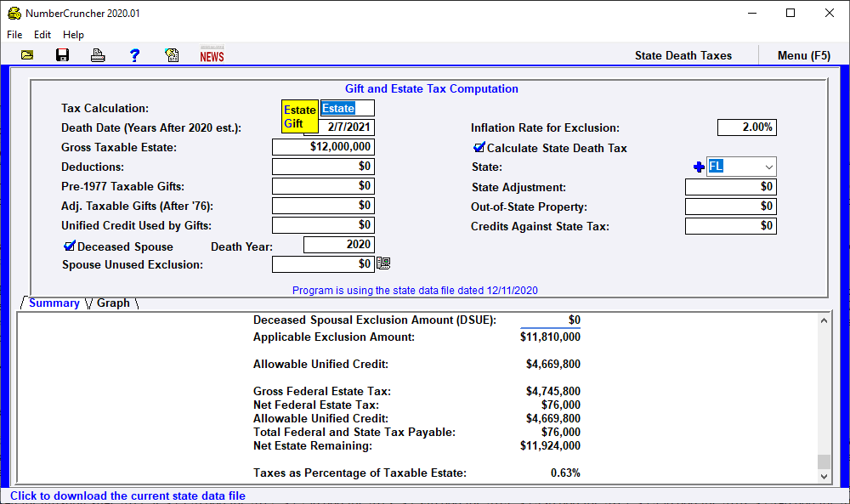850x504 pixels.
Task: Click the 'Gift and Estate Tax Computation' heading
Action: (x=432, y=89)
